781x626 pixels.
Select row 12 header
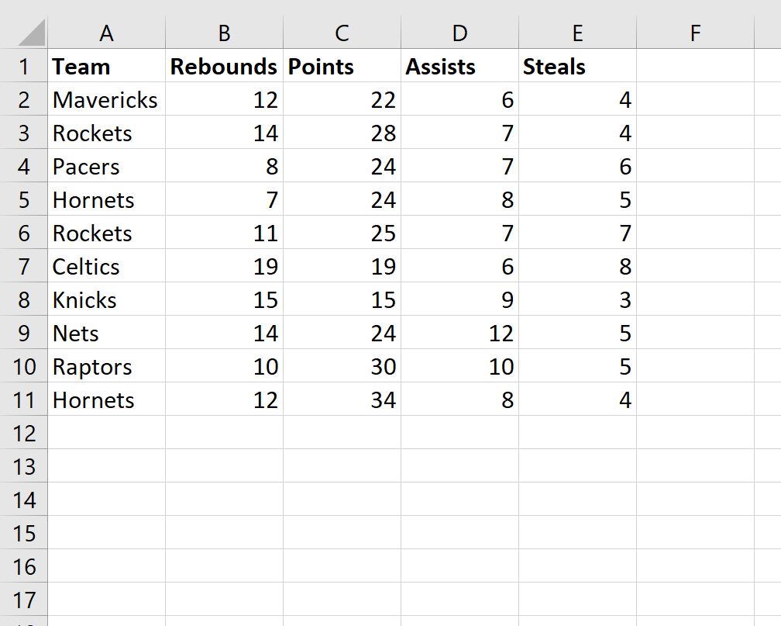pos(23,433)
